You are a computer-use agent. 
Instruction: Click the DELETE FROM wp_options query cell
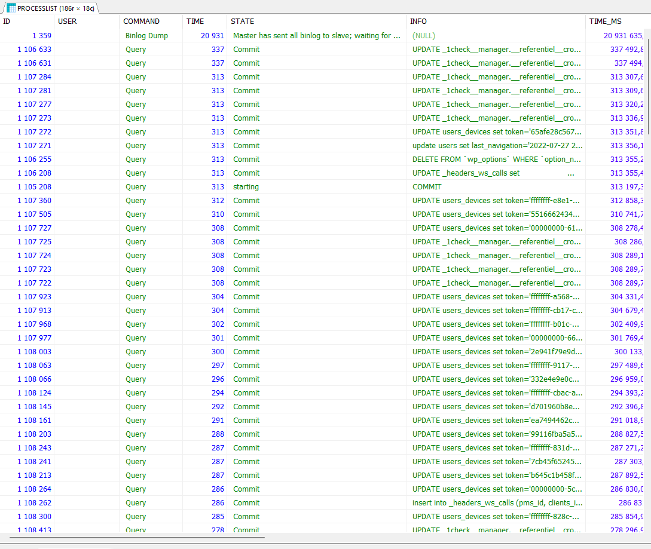496,160
